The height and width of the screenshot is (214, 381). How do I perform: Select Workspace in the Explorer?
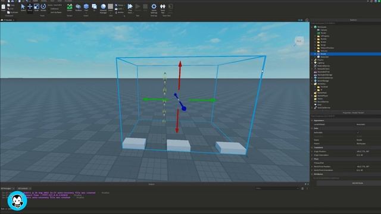321,27
